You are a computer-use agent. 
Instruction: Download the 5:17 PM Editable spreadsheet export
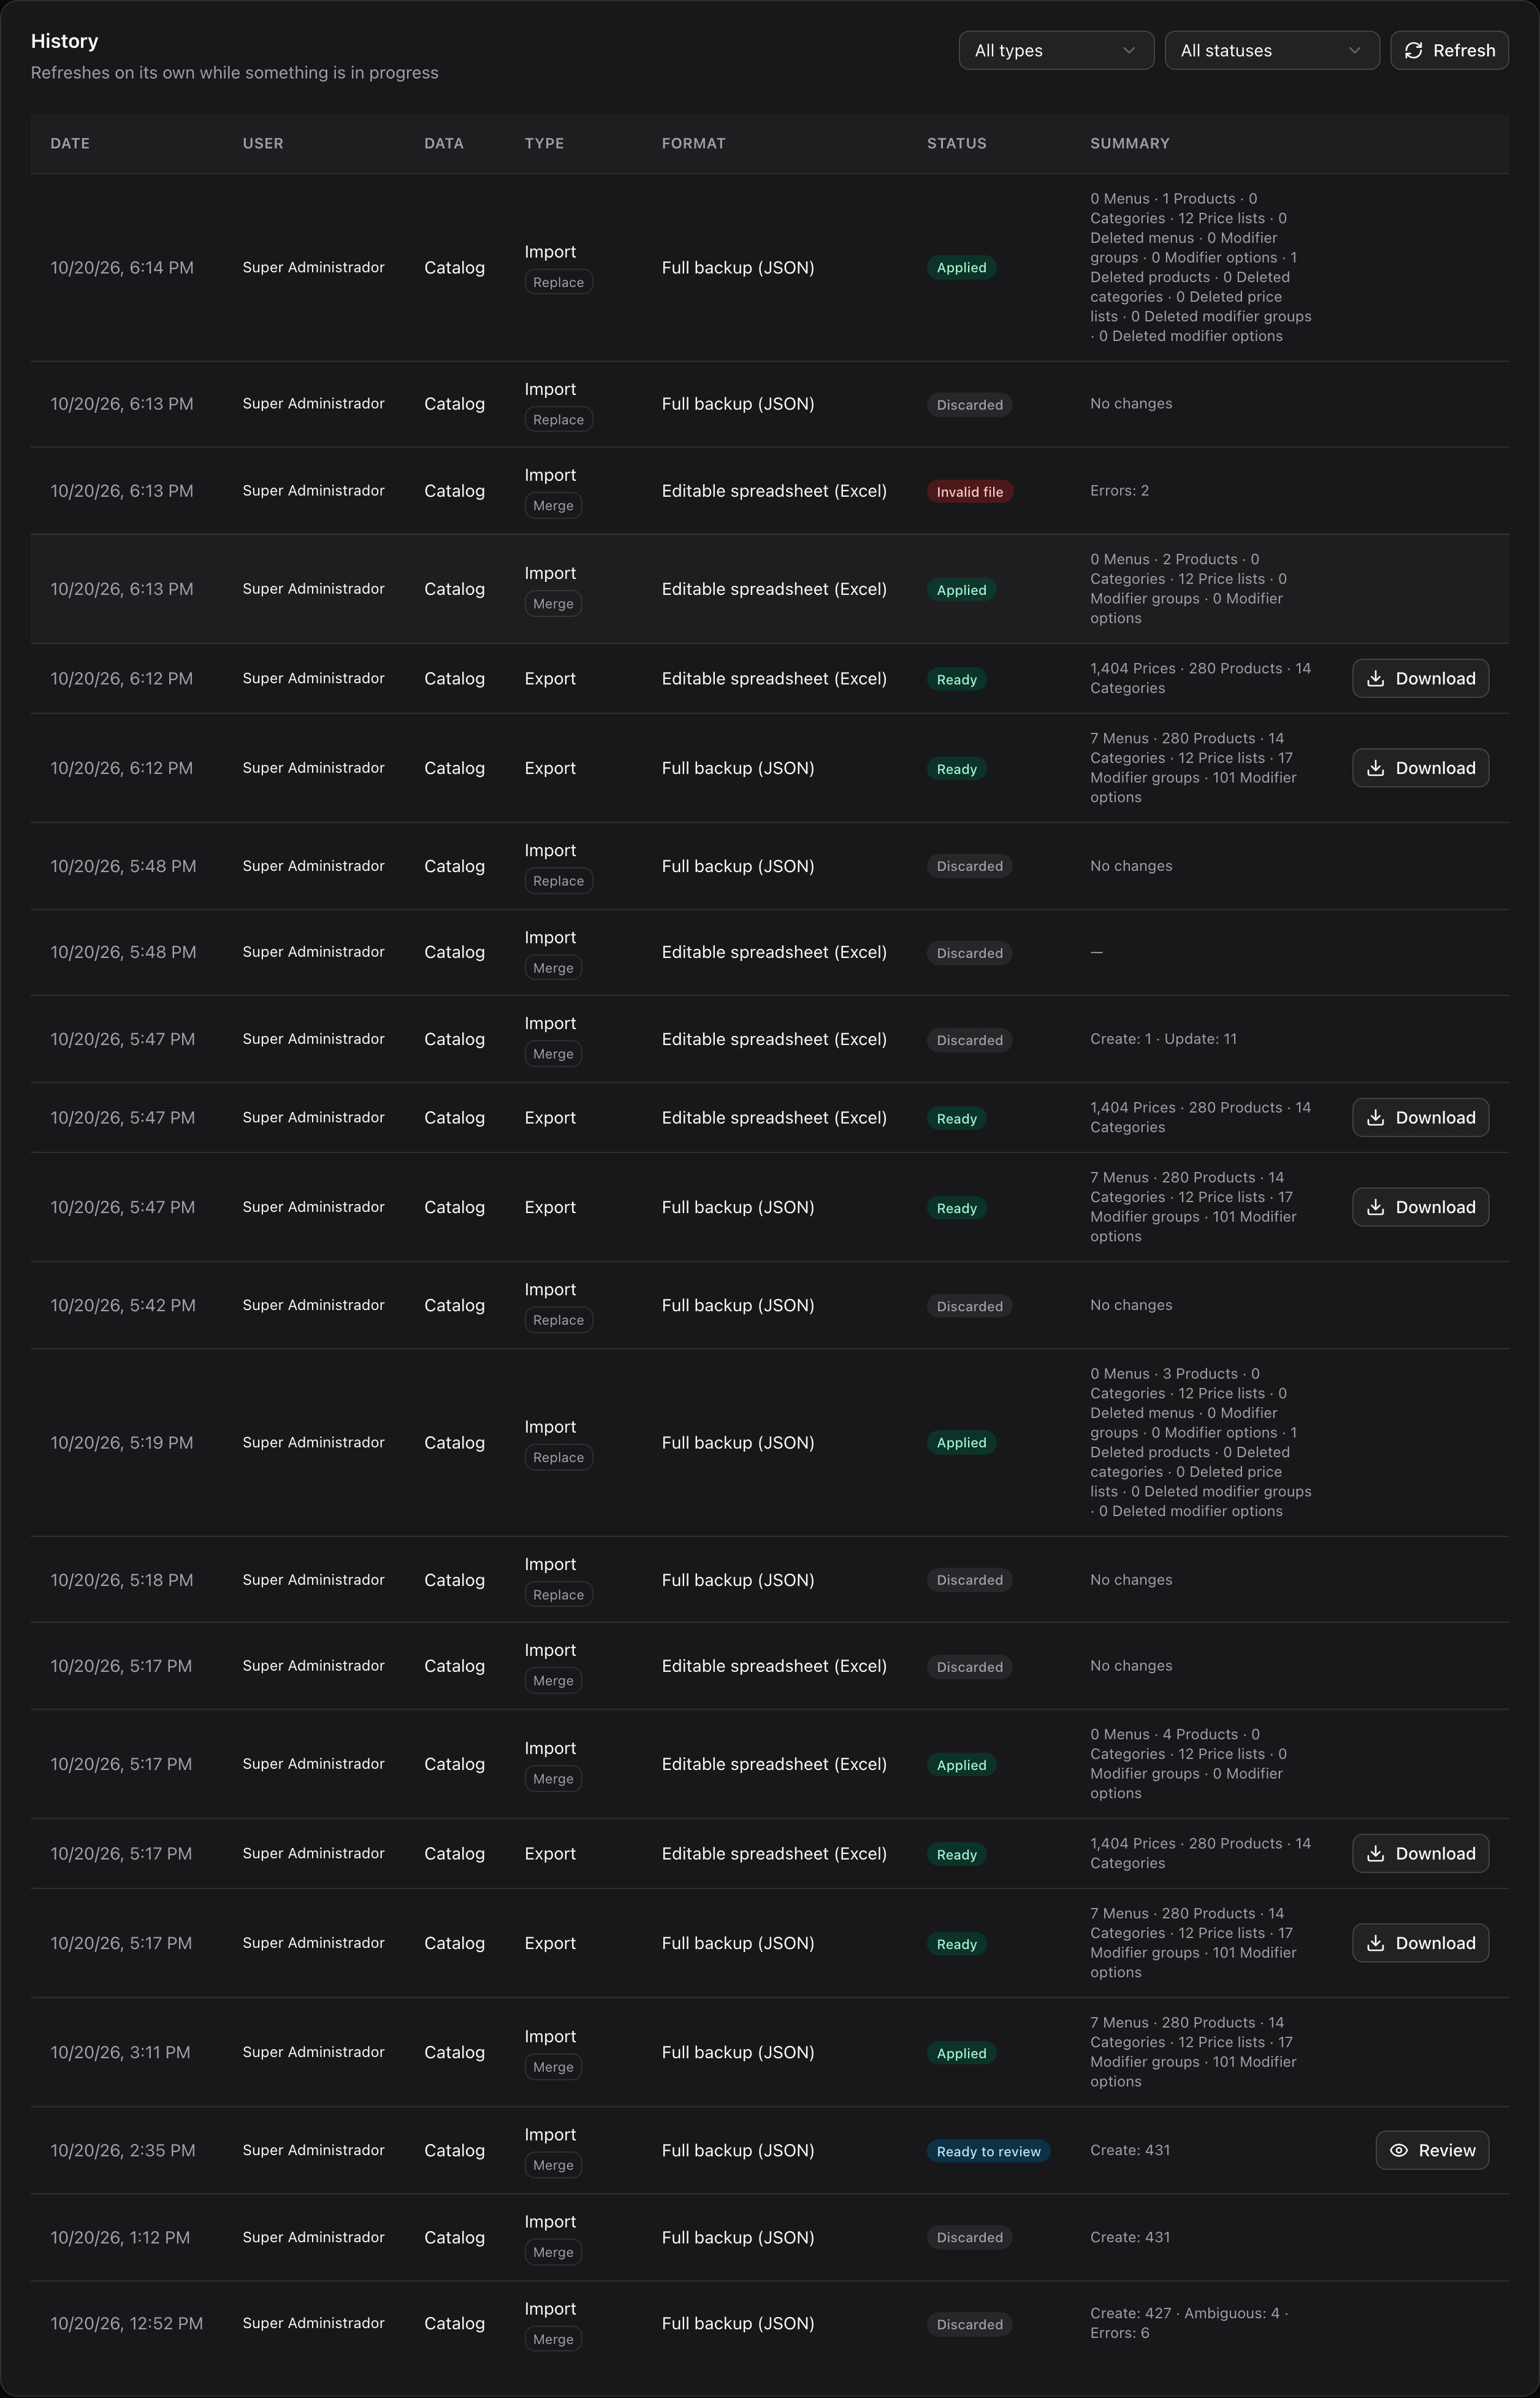pyautogui.click(x=1420, y=1854)
